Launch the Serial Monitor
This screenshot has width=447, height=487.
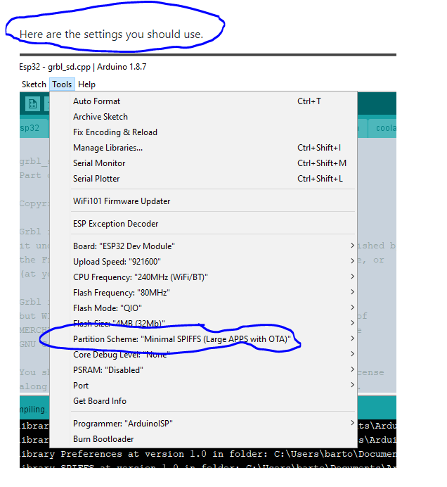(x=99, y=163)
